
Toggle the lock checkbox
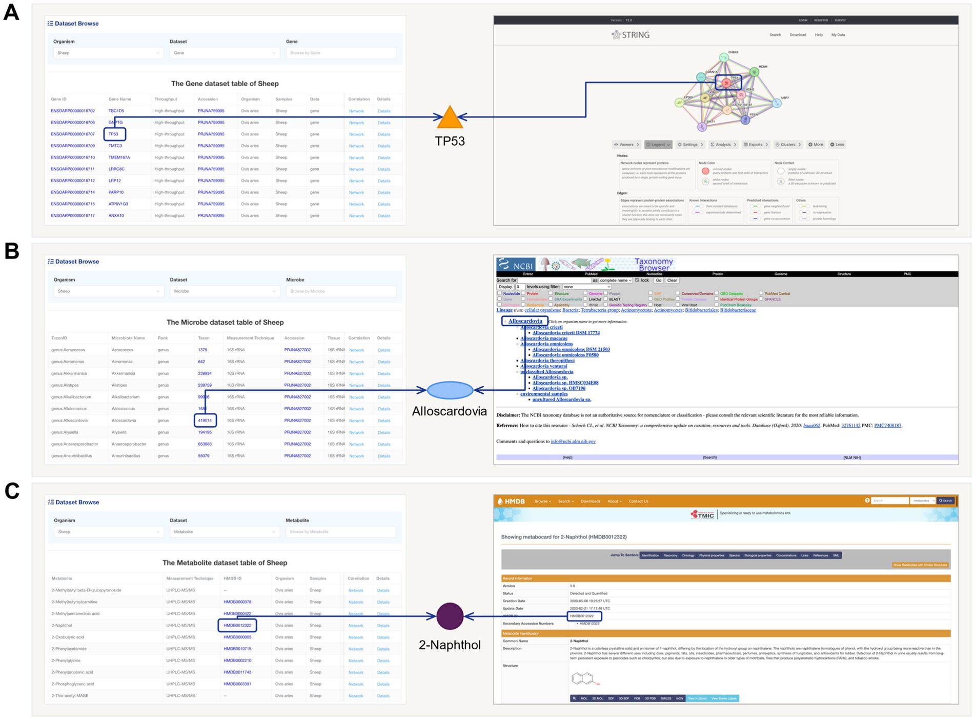637,280
